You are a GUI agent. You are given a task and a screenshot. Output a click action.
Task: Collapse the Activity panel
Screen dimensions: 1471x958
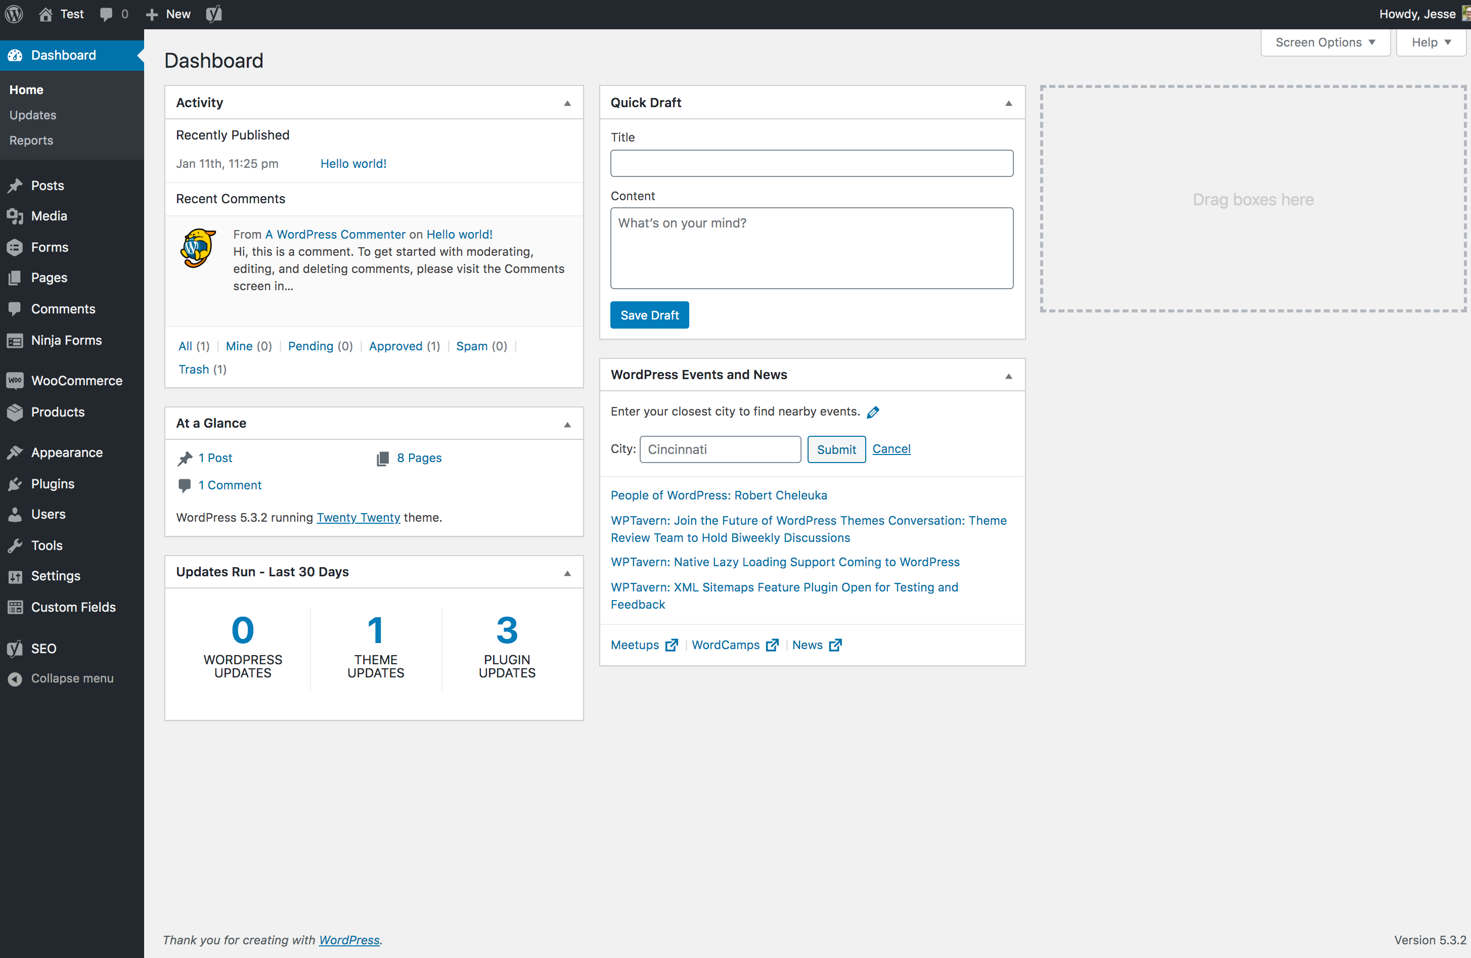[567, 103]
